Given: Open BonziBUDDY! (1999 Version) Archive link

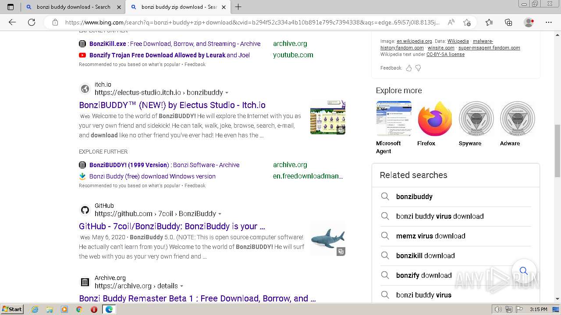Looking at the screenshot, I should coord(164,165).
